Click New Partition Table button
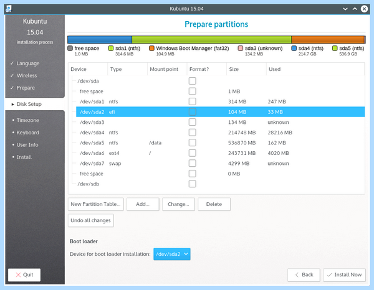The image size is (374, 290). tap(95, 204)
